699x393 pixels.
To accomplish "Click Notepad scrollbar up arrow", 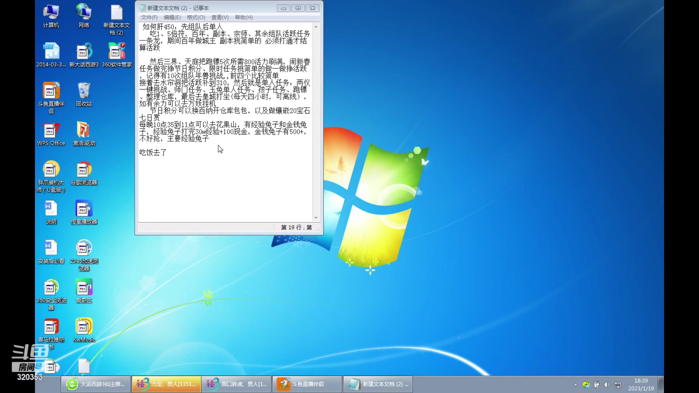I will click(316, 27).
